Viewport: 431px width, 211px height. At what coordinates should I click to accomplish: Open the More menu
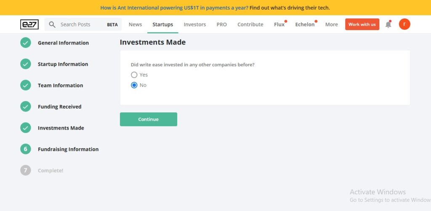(x=332, y=24)
